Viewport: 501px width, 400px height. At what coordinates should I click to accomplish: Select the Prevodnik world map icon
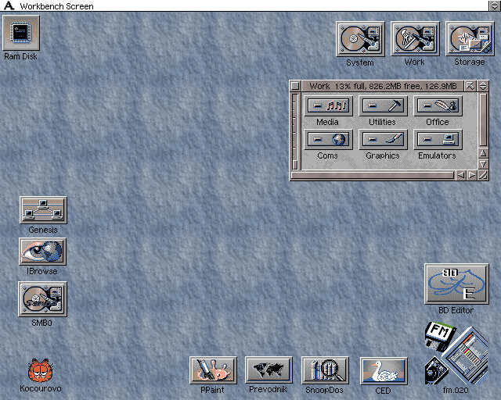click(269, 370)
